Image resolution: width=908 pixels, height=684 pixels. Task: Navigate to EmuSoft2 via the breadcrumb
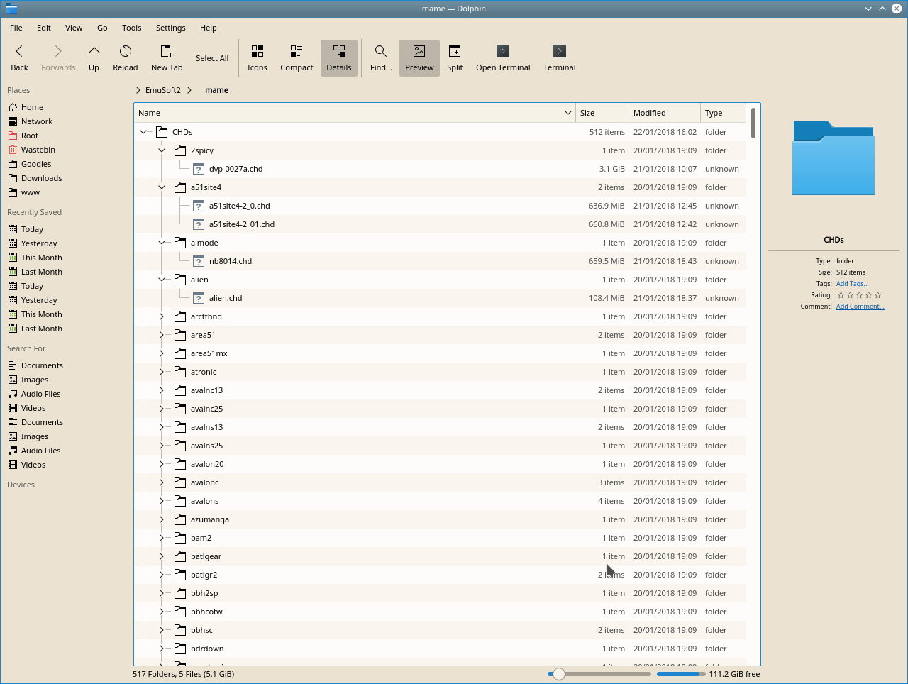pos(162,90)
